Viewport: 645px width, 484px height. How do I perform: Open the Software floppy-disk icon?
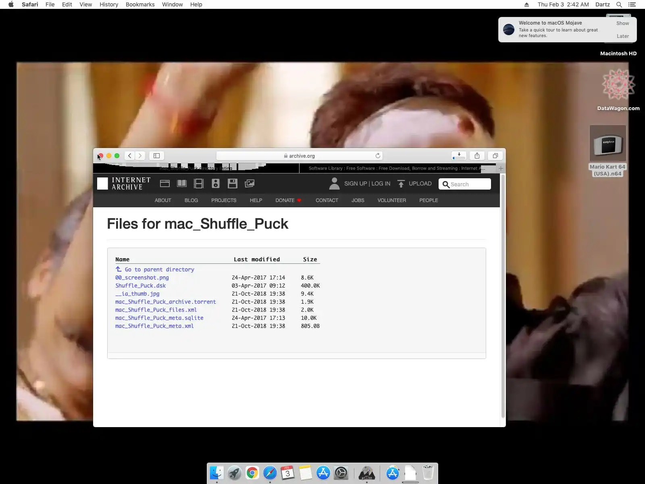233,184
